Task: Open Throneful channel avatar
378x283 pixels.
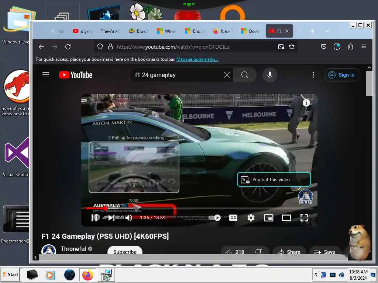Action: pyautogui.click(x=49, y=250)
